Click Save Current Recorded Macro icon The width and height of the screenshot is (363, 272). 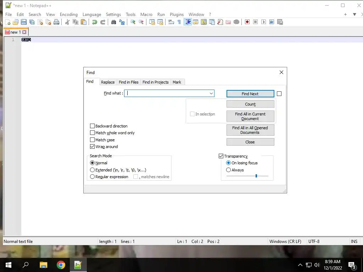click(x=280, y=22)
